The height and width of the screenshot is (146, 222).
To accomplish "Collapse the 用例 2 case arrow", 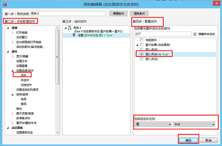I will click(x=65, y=28).
